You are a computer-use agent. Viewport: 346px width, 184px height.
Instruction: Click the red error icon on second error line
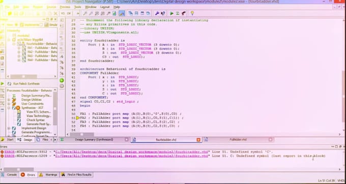[2, 156]
